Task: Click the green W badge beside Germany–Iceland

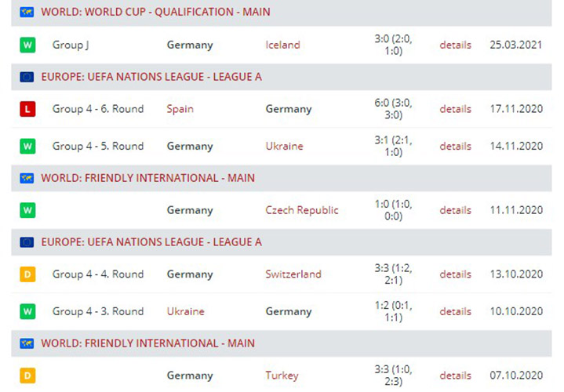Action: [x=27, y=45]
